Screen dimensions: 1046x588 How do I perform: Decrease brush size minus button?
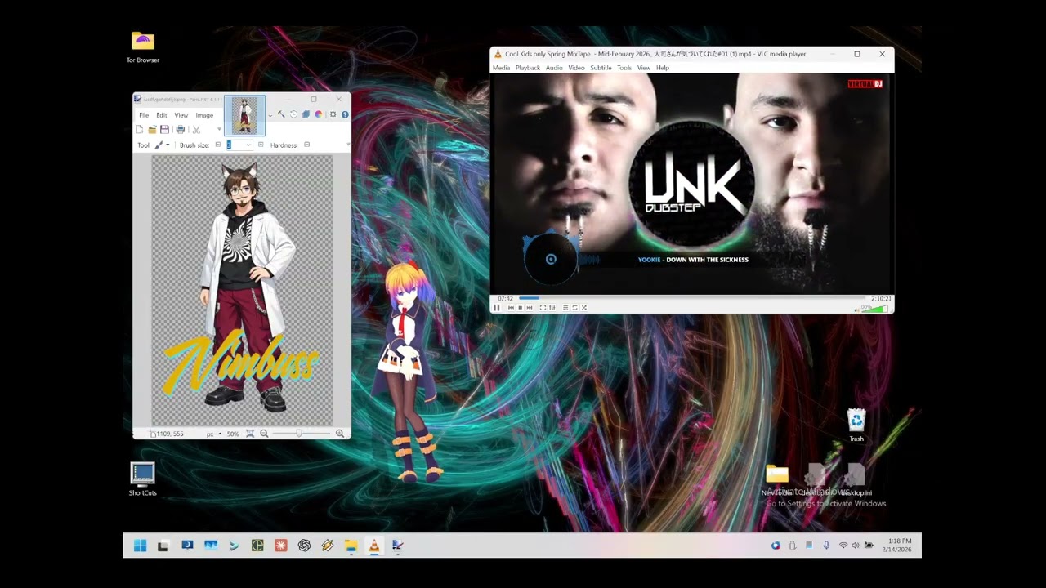click(x=218, y=145)
